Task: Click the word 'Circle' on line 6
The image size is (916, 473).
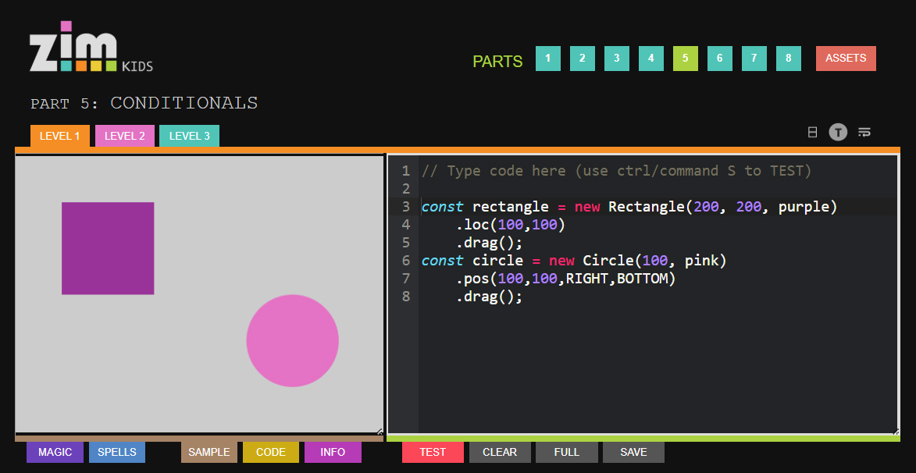Action: point(608,261)
